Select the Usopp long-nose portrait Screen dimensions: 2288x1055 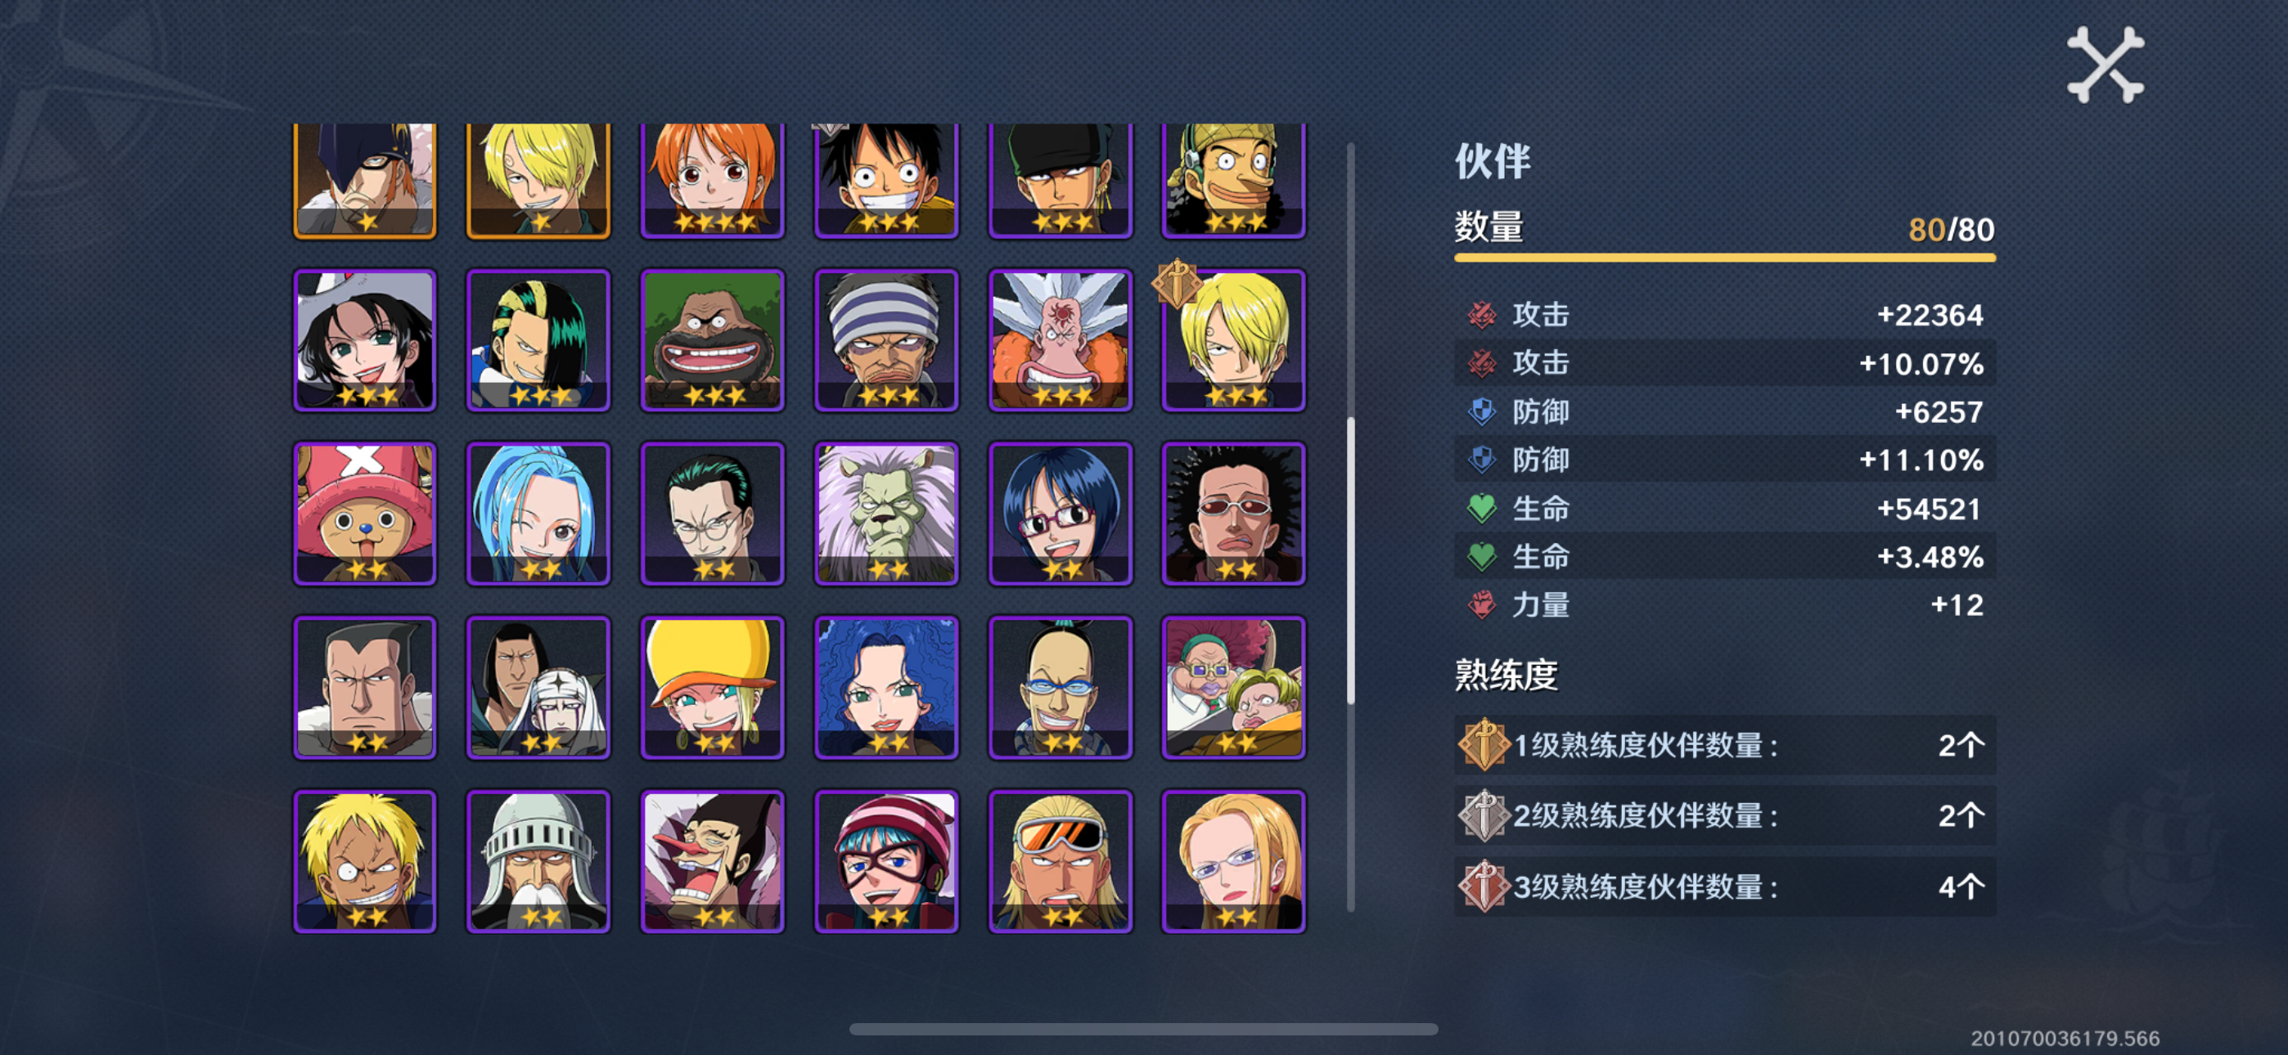coord(1233,180)
